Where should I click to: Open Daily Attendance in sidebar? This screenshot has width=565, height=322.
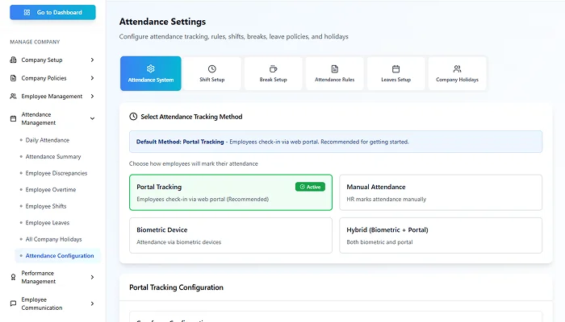pos(48,140)
